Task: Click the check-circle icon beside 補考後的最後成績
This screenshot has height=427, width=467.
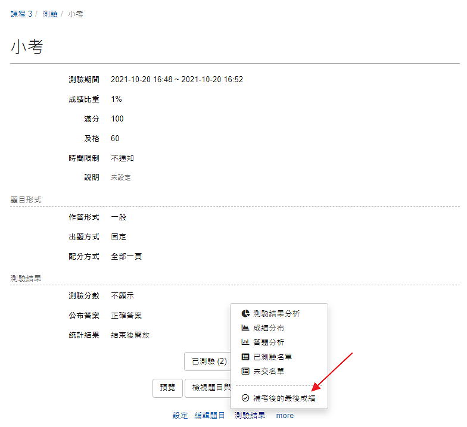Action: pos(245,398)
